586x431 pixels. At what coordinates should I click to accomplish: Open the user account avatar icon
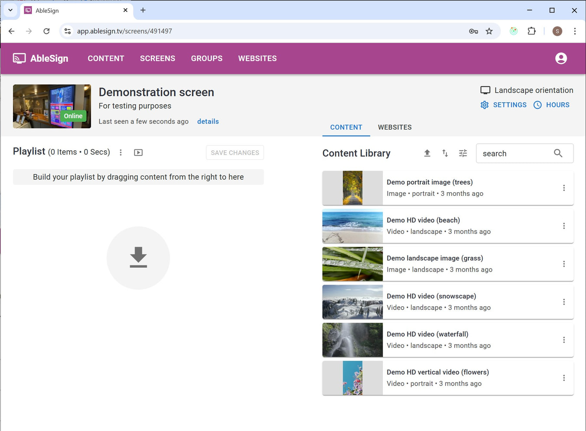[x=561, y=58]
